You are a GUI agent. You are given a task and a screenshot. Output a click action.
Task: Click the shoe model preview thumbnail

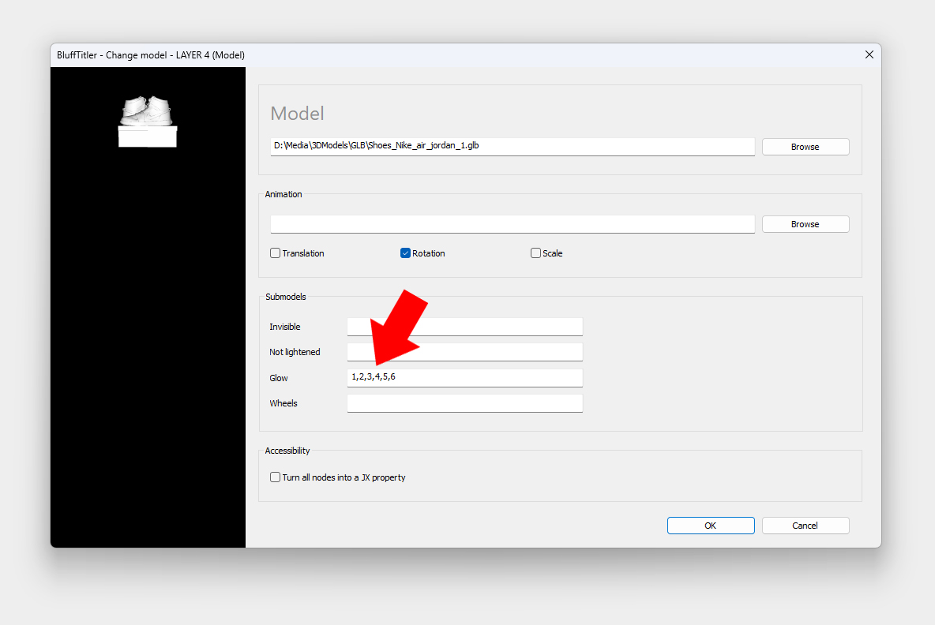(x=148, y=122)
